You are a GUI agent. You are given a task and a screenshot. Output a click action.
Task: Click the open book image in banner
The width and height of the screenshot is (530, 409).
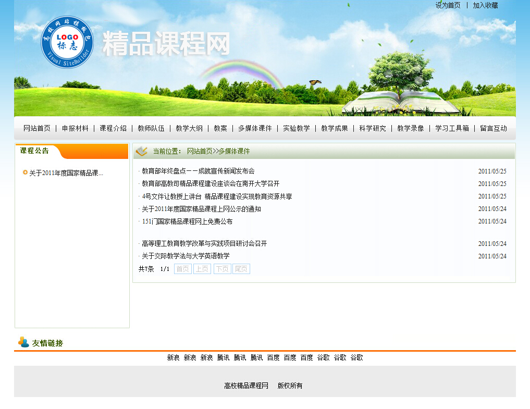401,102
